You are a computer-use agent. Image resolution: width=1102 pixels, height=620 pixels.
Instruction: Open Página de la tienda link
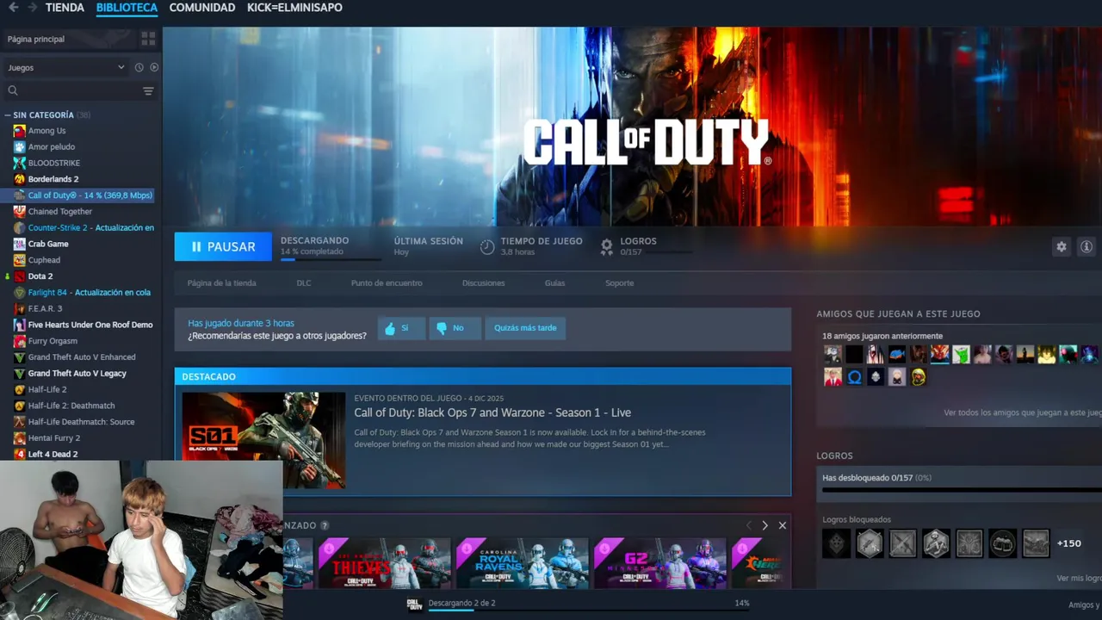coord(221,283)
